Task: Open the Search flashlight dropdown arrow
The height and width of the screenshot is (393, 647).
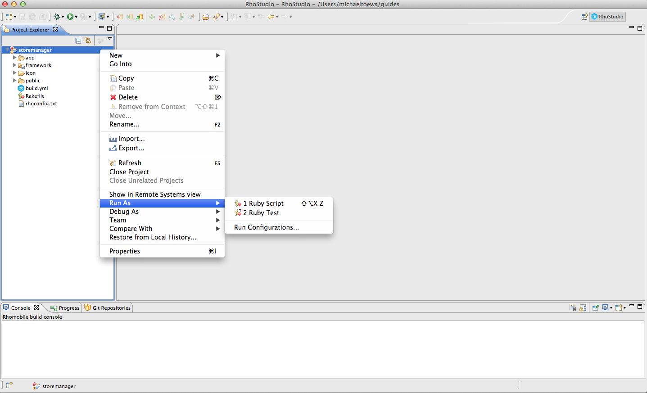Action: coord(222,17)
